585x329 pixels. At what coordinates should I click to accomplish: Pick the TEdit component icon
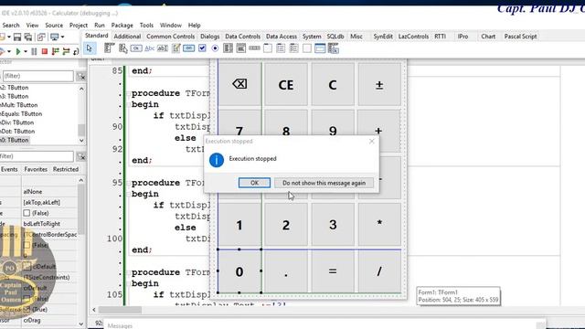click(163, 48)
